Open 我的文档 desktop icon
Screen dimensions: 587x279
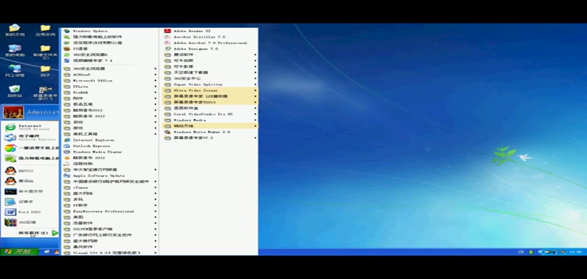point(15,30)
